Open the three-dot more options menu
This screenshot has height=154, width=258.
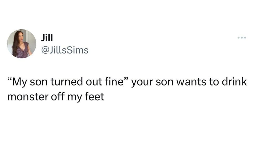(x=242, y=38)
